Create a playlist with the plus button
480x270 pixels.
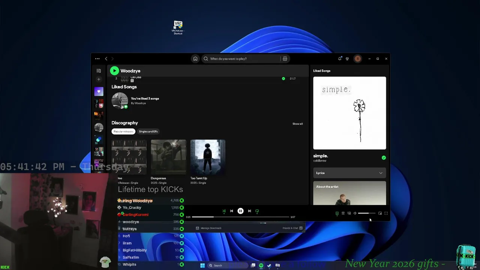[x=99, y=79]
